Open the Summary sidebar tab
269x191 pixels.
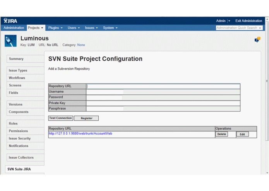[26, 59]
